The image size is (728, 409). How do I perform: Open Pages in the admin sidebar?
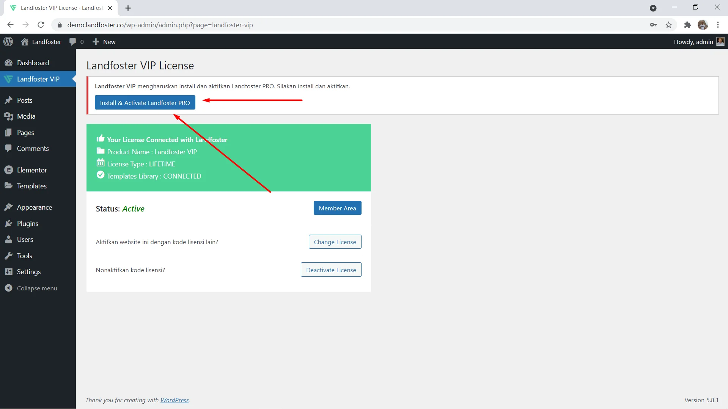click(38, 133)
